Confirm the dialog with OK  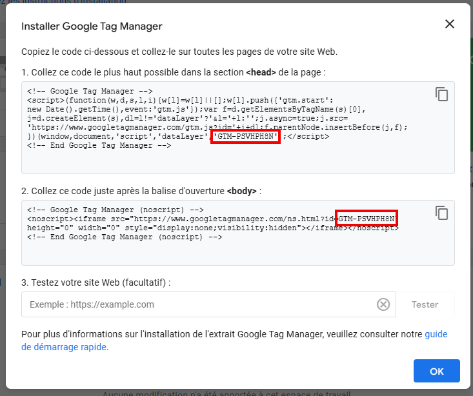[436, 371]
